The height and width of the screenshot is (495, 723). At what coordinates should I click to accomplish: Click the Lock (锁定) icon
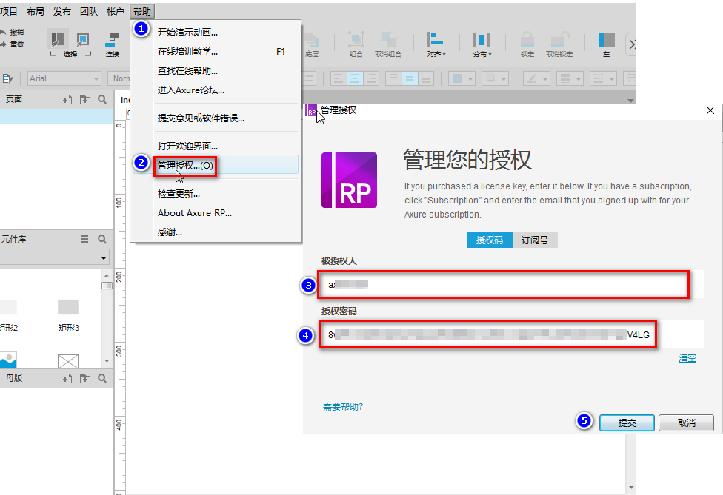(527, 44)
